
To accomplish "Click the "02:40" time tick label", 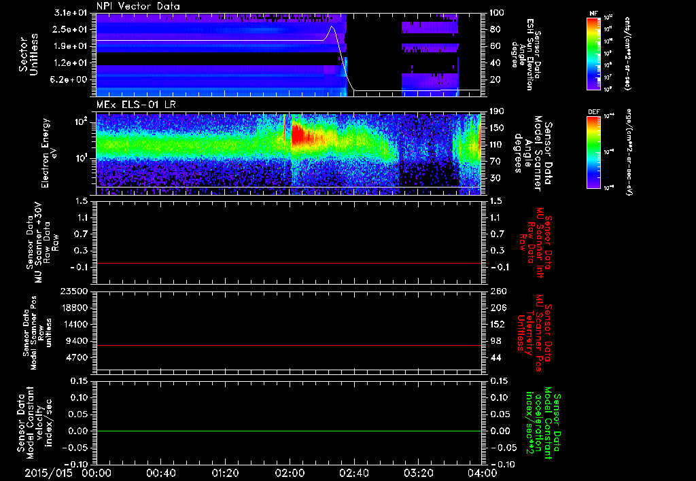I will point(353,473).
